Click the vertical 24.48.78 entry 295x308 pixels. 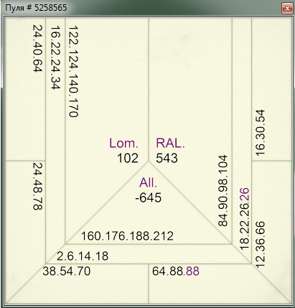coord(37,187)
